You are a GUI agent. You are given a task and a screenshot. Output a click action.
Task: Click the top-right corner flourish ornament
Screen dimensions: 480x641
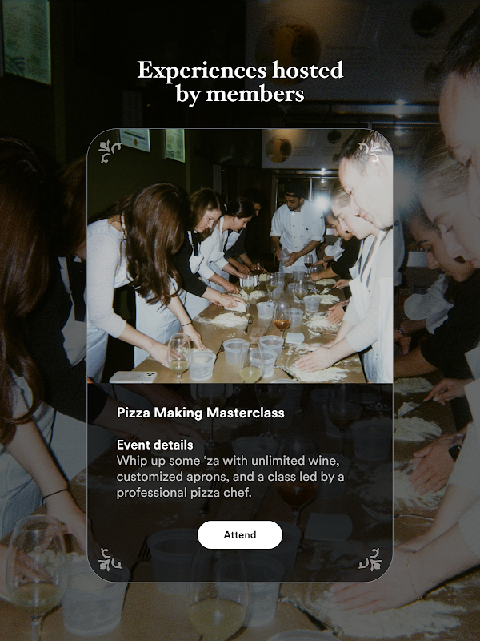tap(370, 151)
